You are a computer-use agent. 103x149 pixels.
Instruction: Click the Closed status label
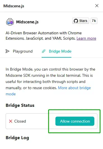click(20, 121)
